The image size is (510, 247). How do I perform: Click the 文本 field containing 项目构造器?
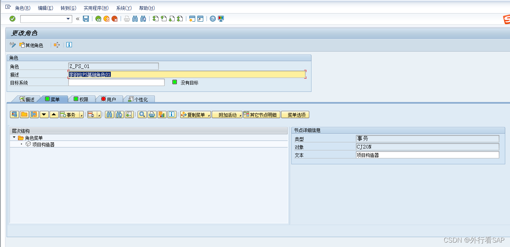(427, 155)
